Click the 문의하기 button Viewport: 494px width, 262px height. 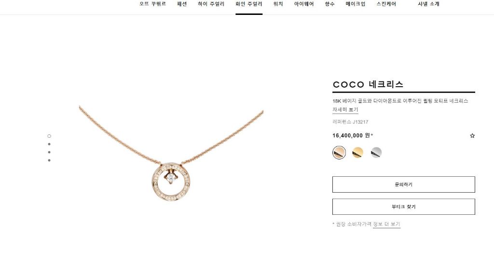(404, 184)
